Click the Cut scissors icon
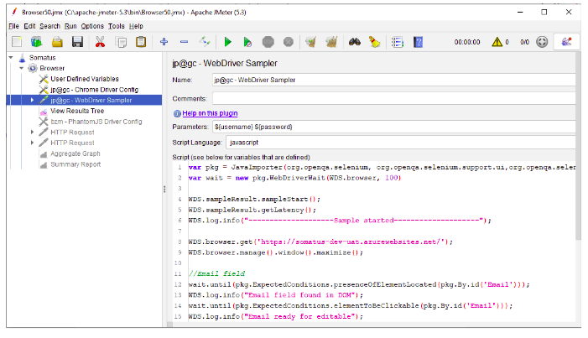Viewport: 588px width, 338px height. 100,42
